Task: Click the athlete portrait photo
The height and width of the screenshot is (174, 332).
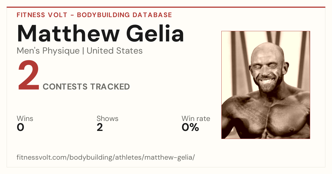Action: [x=266, y=85]
